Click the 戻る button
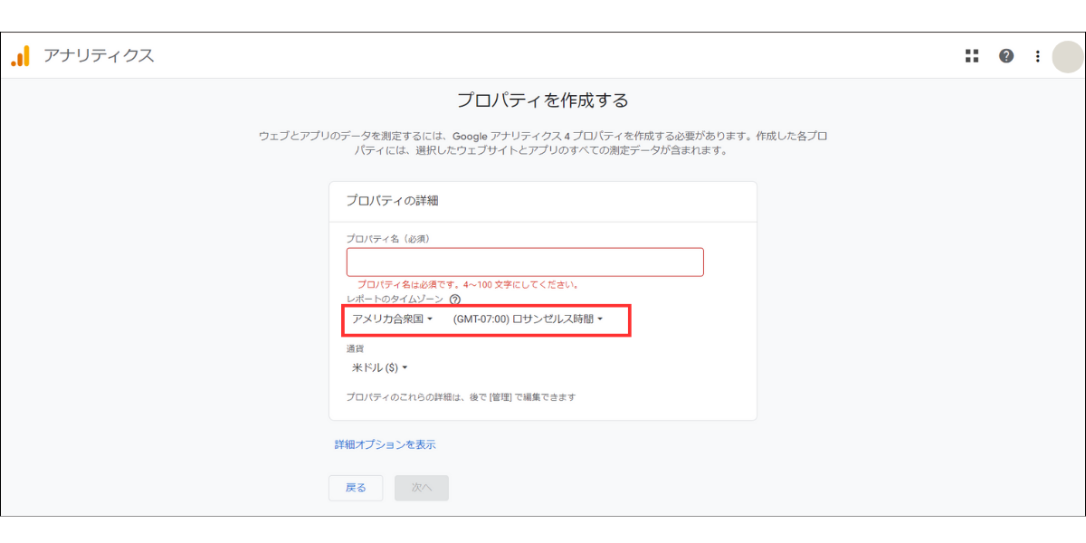The width and height of the screenshot is (1086, 543). tap(356, 488)
